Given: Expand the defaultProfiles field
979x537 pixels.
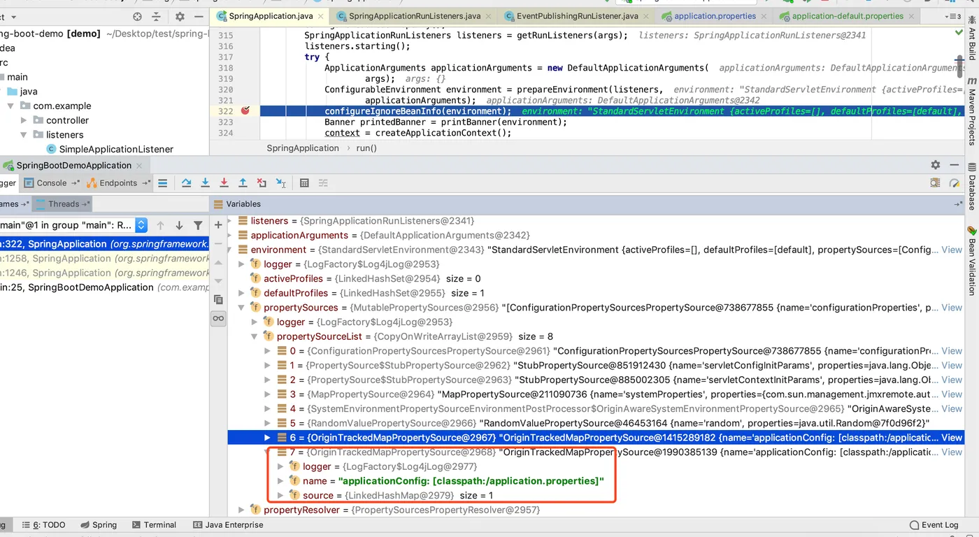Looking at the screenshot, I should (x=242, y=293).
